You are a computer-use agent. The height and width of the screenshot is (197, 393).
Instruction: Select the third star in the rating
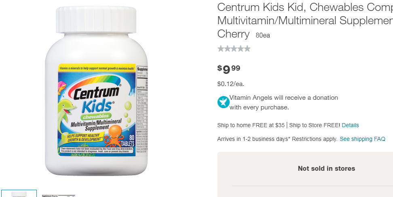point(234,48)
